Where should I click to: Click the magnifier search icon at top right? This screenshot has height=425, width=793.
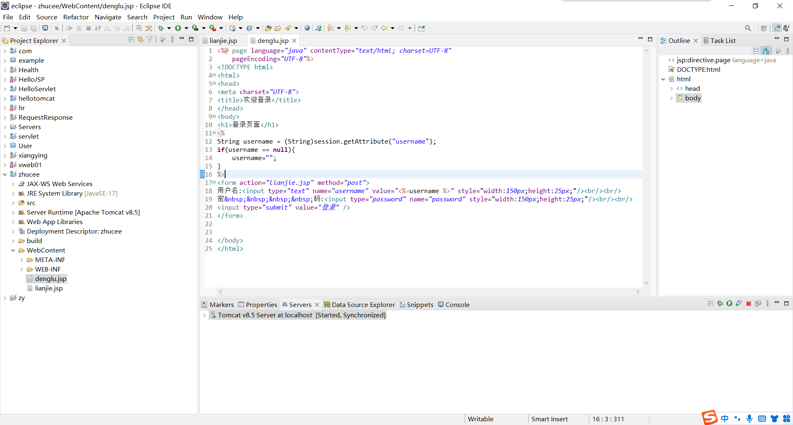[x=748, y=28]
